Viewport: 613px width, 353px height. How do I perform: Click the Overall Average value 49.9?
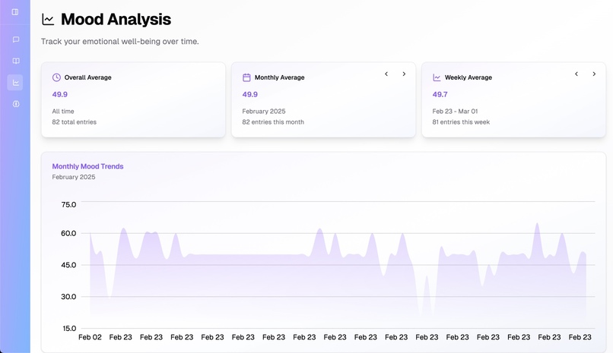tap(60, 94)
